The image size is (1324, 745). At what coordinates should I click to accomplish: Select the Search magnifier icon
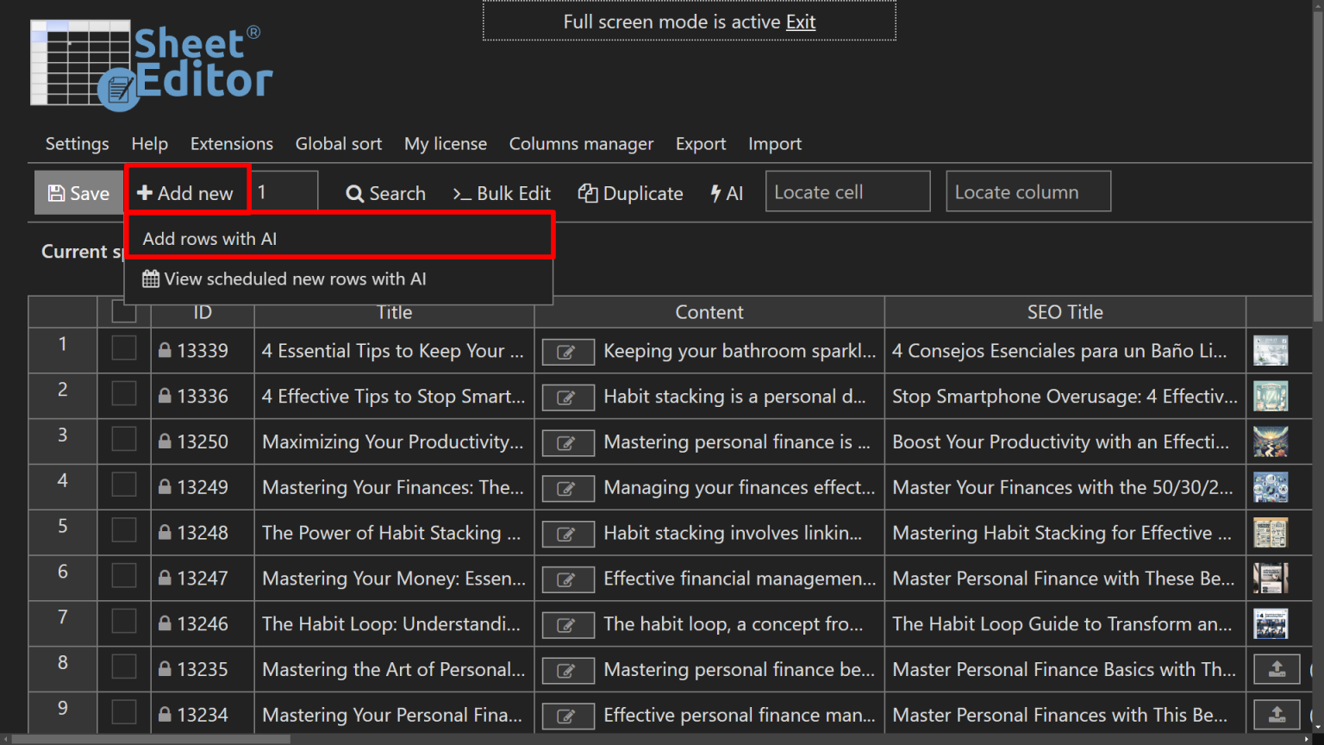[x=354, y=193]
